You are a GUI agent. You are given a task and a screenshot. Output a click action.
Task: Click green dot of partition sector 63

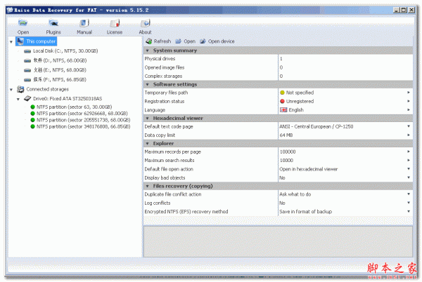(33, 107)
